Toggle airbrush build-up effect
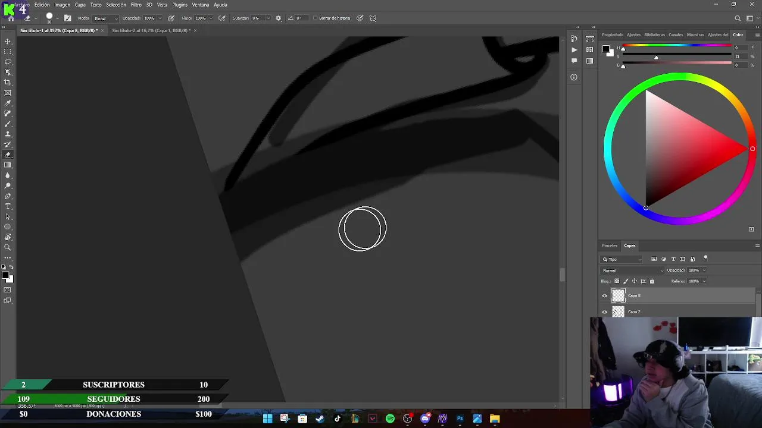 coord(222,18)
